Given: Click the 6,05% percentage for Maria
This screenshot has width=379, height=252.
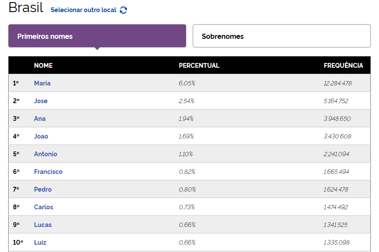Looking at the screenshot, I should coord(187,83).
